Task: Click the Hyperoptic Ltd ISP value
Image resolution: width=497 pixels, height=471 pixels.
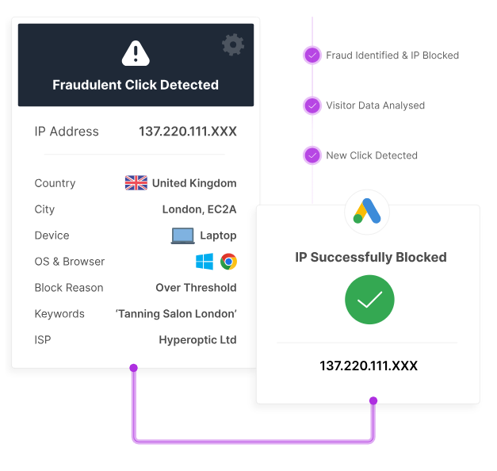Action: (197, 340)
